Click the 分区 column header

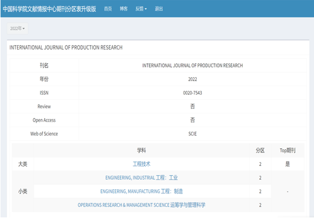(260, 150)
